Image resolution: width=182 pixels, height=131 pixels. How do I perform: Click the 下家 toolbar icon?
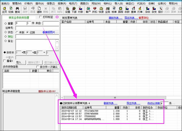point(74,10)
